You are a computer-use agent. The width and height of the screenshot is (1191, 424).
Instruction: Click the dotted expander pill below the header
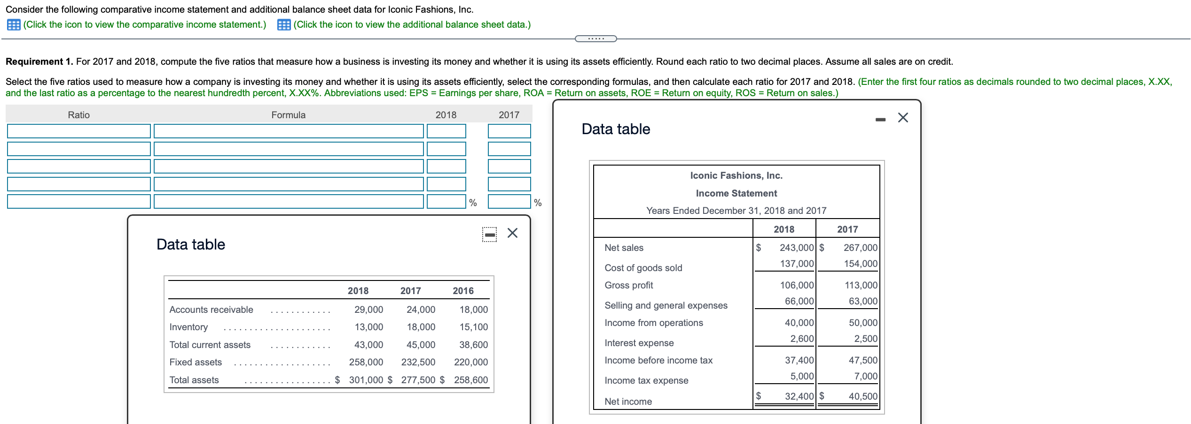595,39
